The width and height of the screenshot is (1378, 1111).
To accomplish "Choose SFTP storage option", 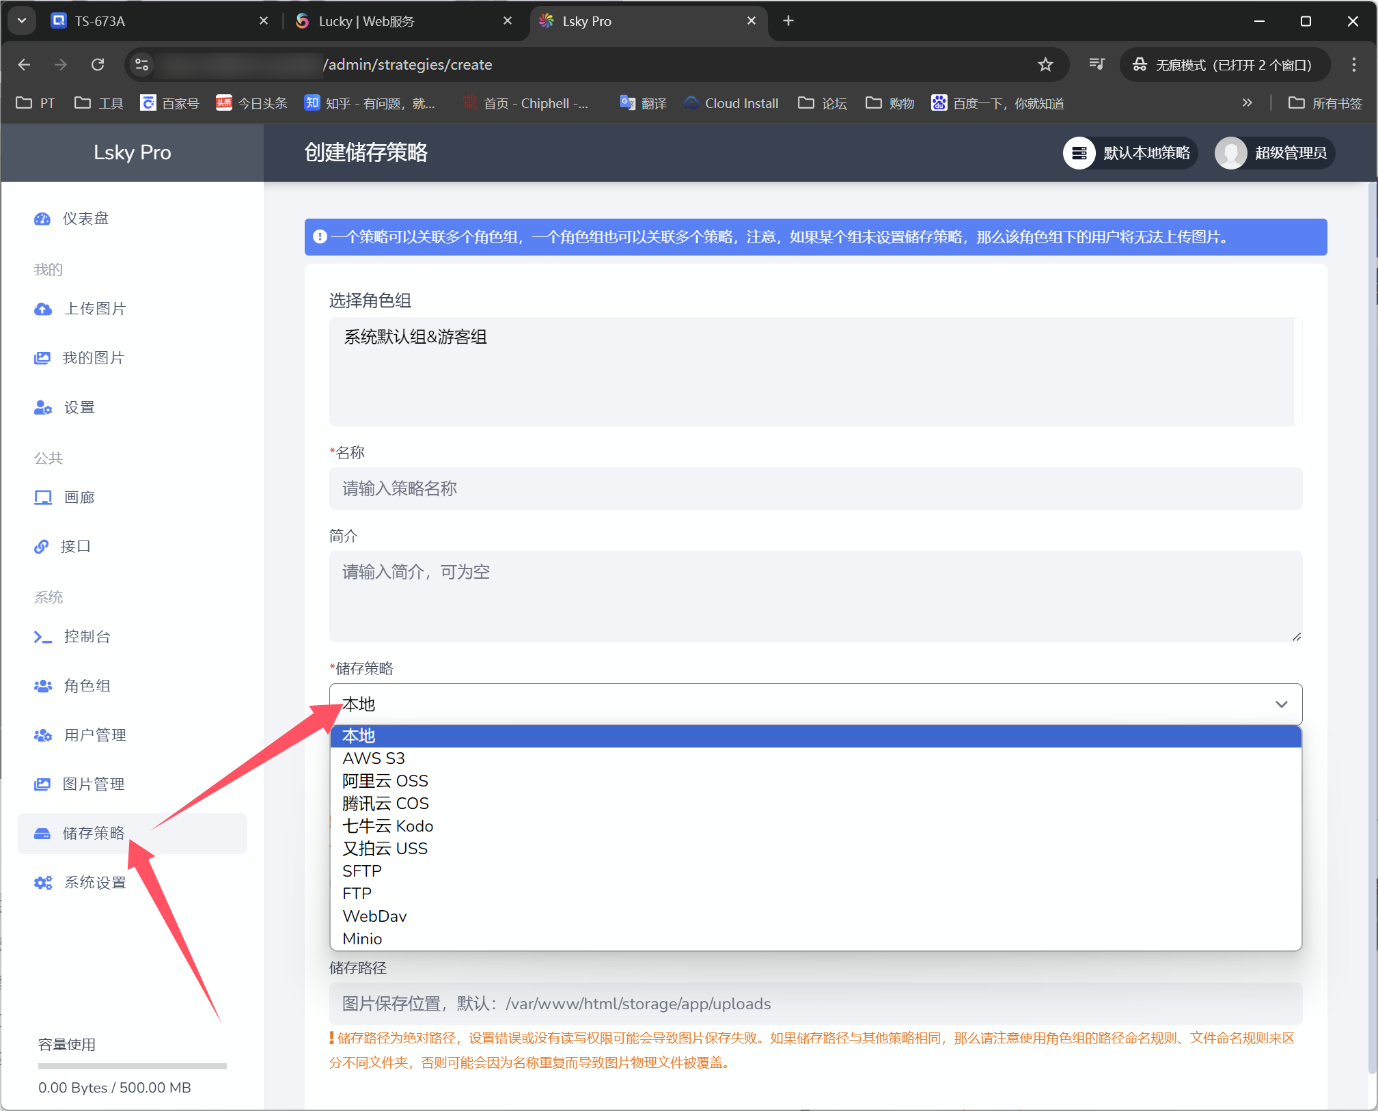I will 816,871.
